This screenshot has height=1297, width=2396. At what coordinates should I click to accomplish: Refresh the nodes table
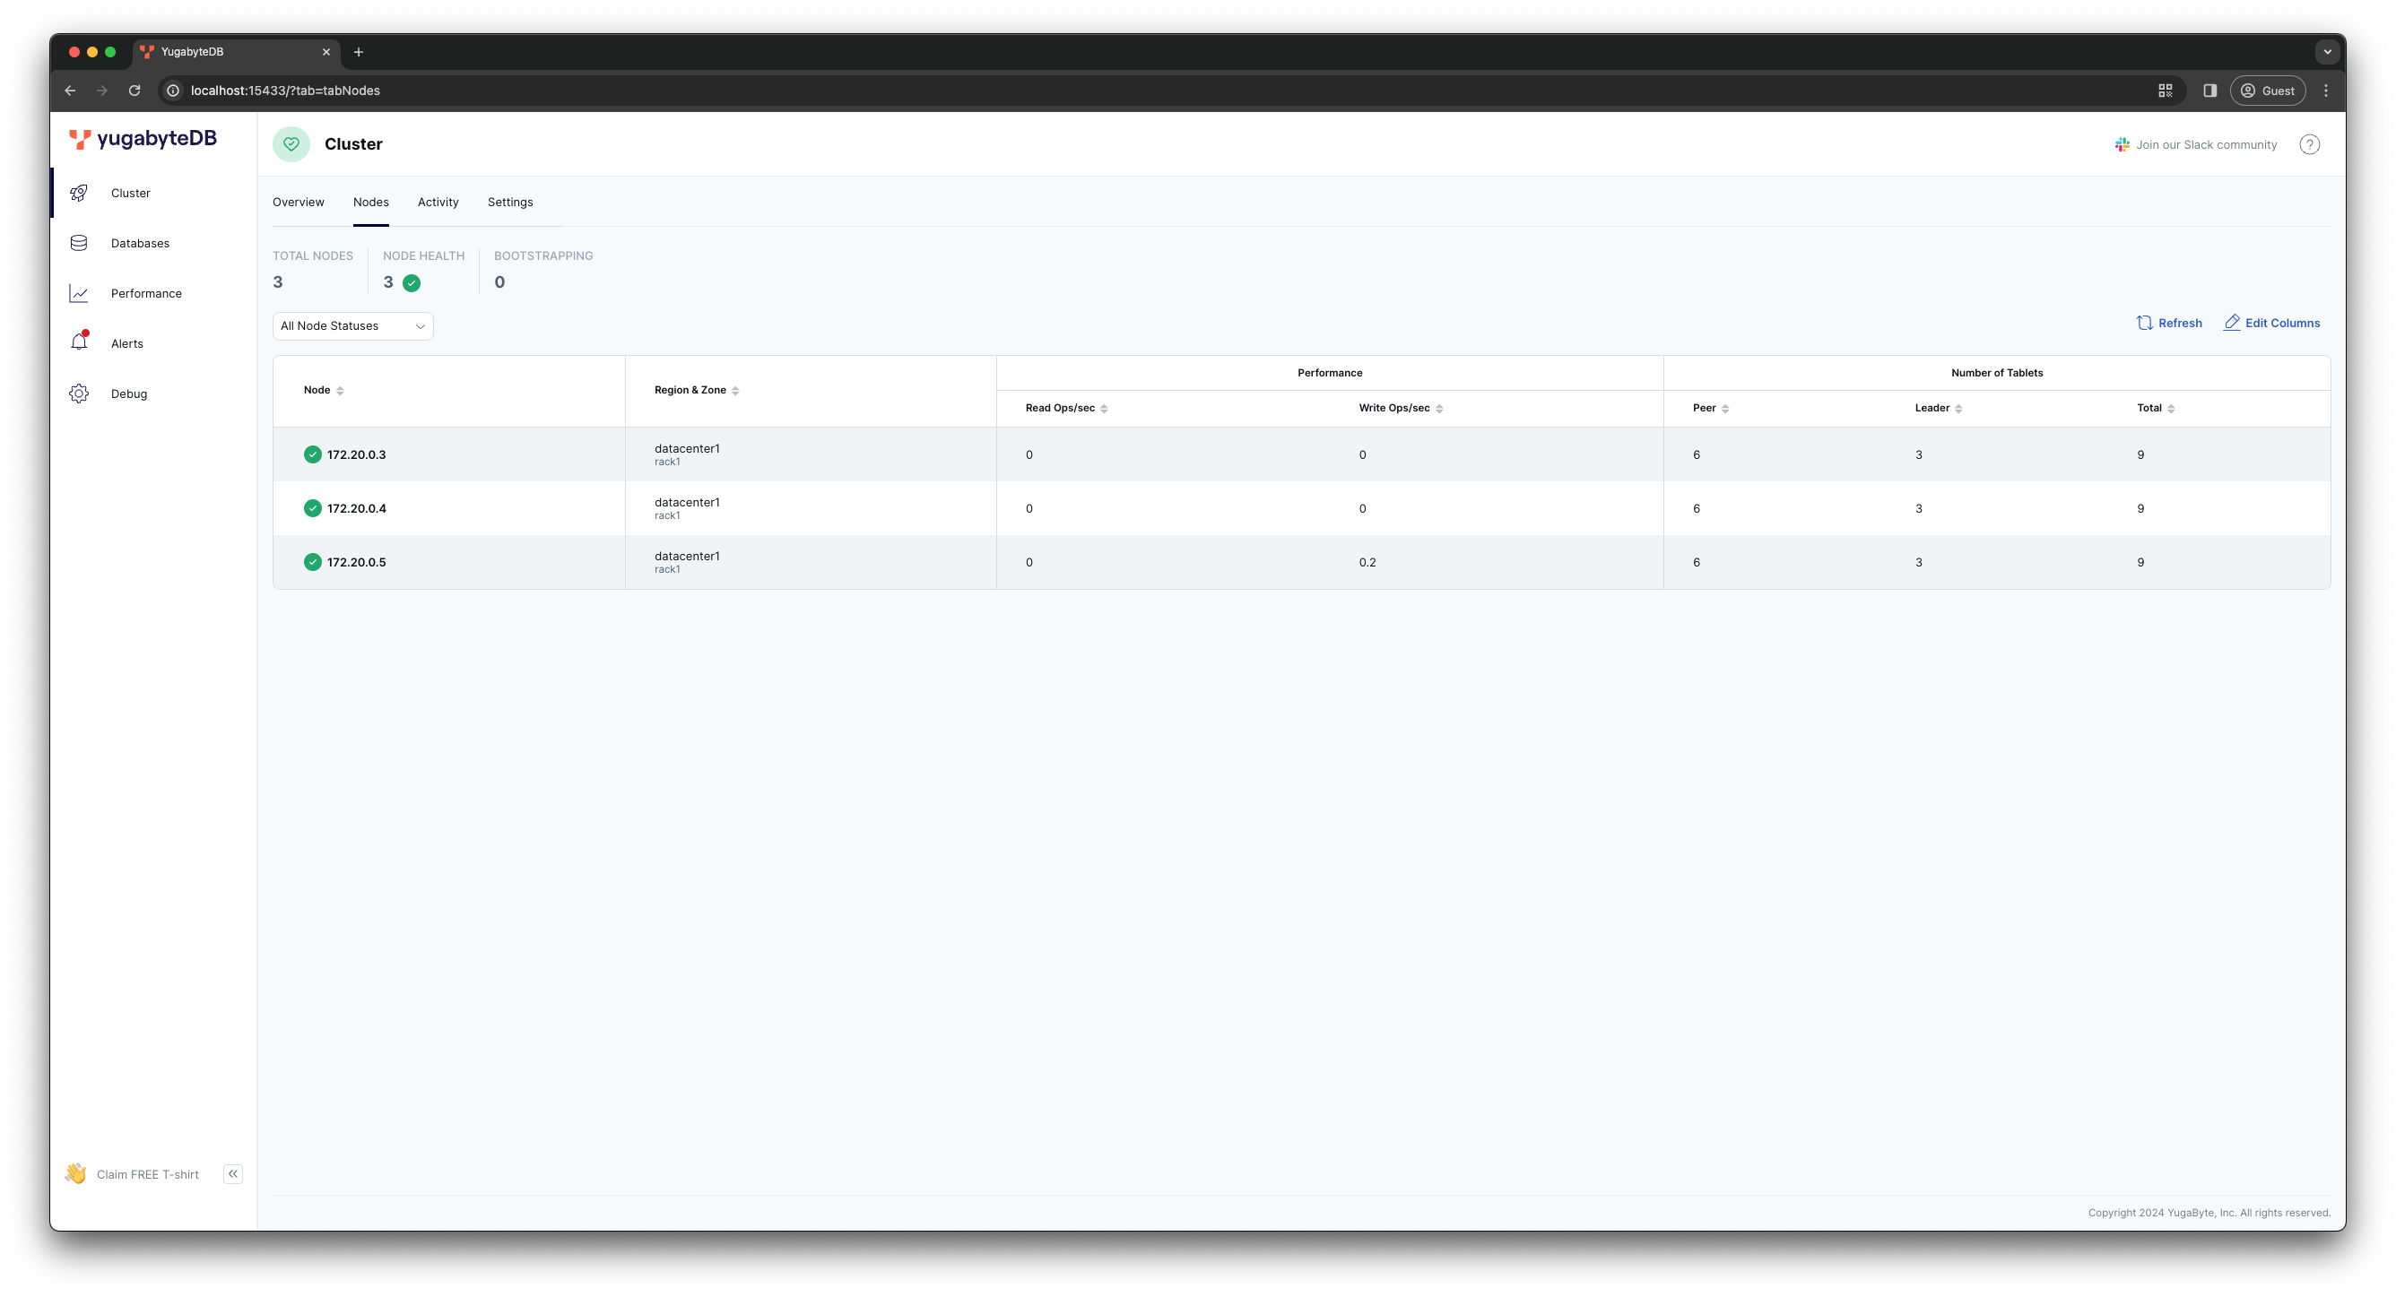pos(2168,323)
